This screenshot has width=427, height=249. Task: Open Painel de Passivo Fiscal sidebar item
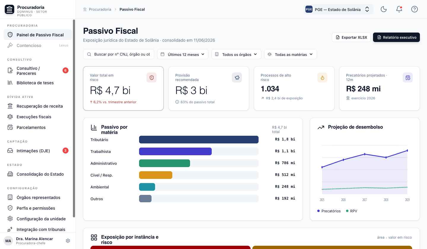[38, 35]
